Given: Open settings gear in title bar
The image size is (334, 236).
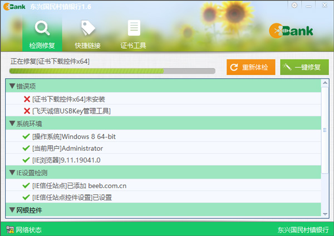Looking at the screenshot, I should (294, 5).
